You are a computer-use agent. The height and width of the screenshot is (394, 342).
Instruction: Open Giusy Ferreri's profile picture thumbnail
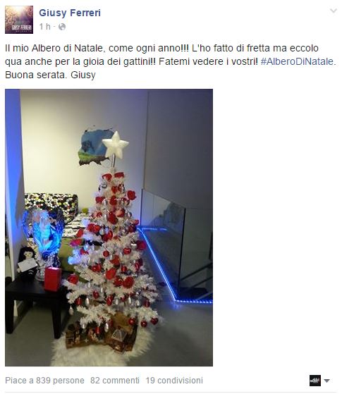(x=19, y=20)
